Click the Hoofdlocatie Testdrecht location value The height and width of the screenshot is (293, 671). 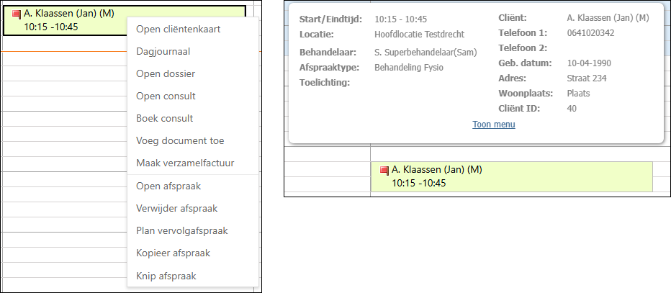419,34
